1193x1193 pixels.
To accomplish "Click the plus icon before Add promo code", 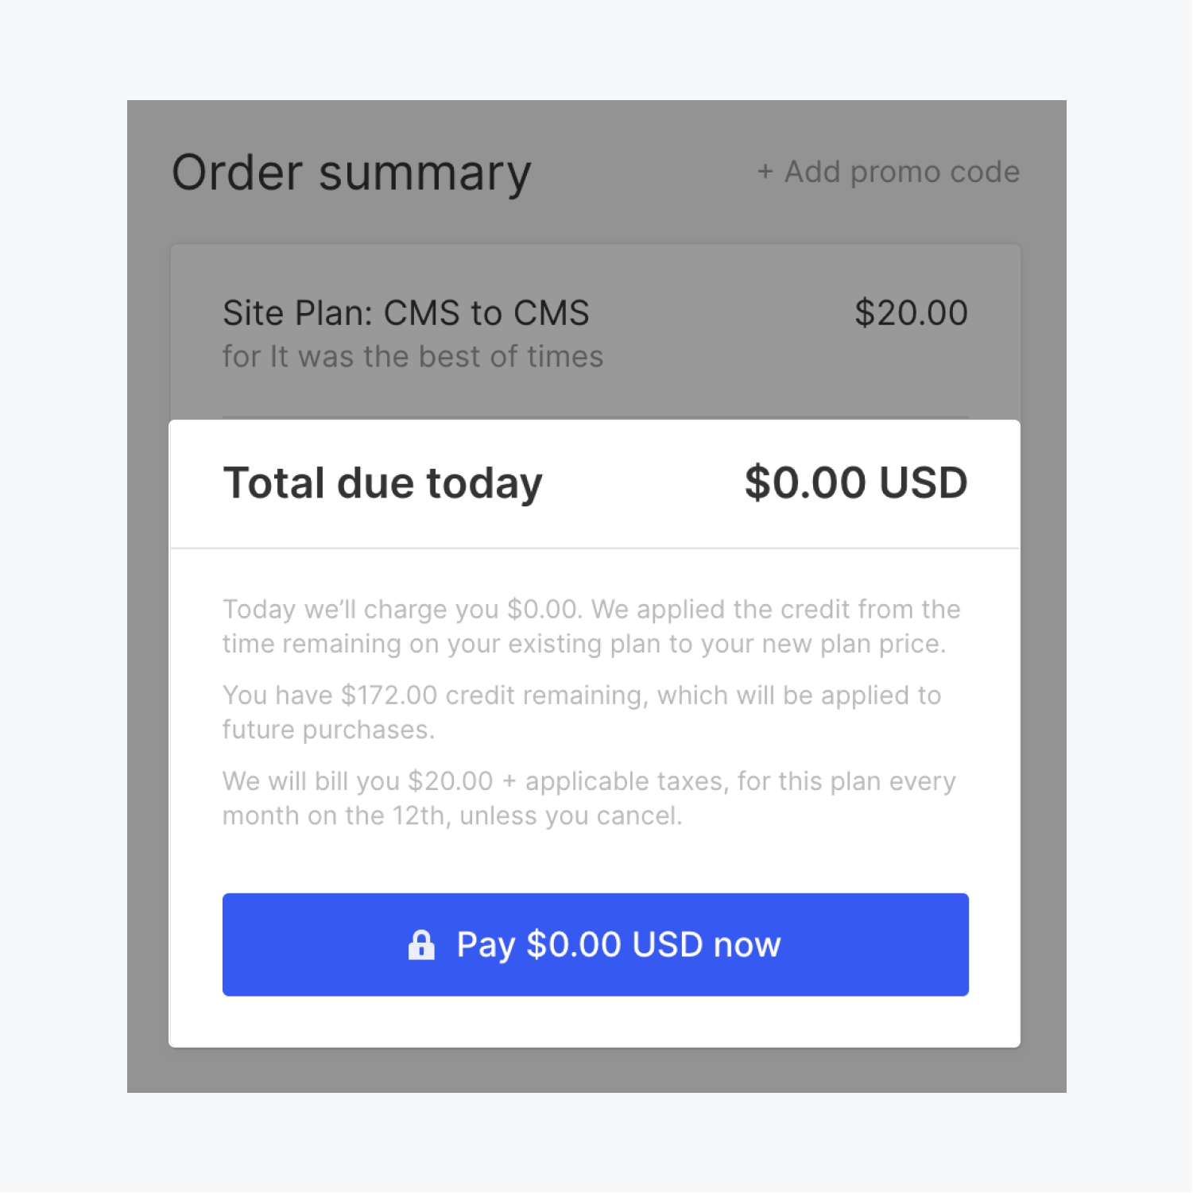I will click(765, 172).
